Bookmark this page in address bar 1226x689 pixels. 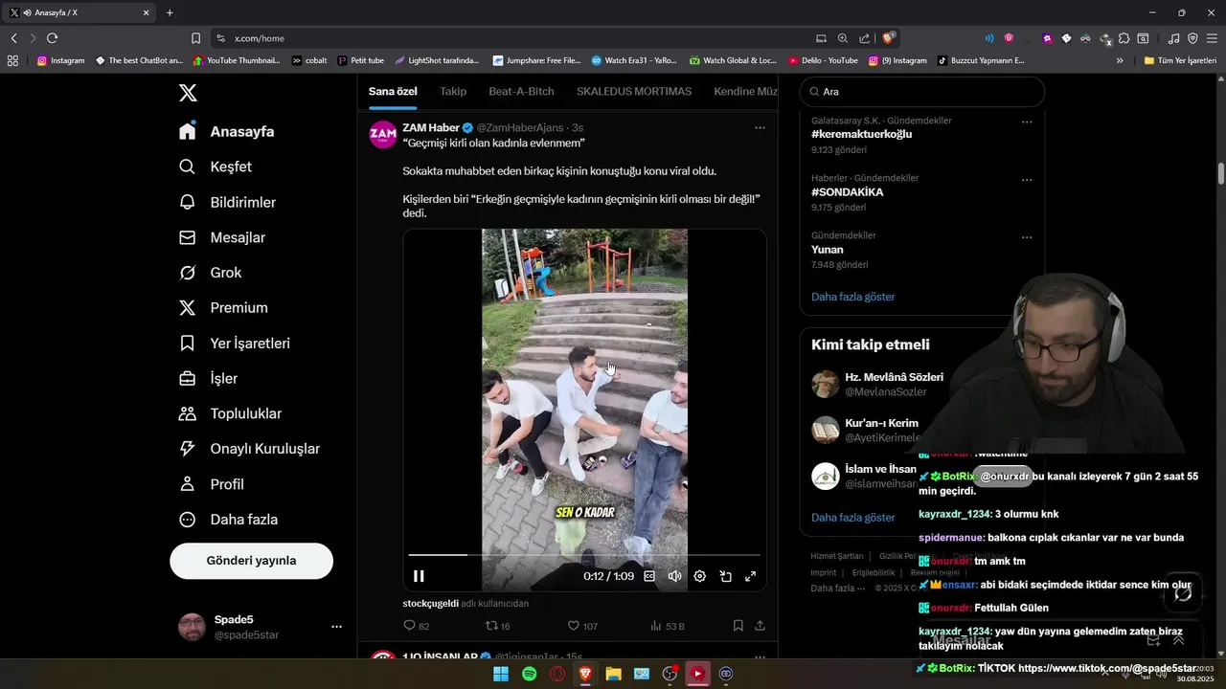(195, 38)
